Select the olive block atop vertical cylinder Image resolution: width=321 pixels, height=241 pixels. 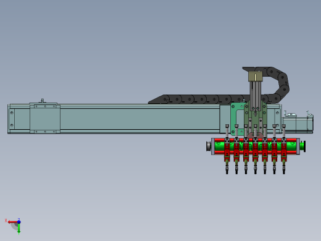pos(256,77)
